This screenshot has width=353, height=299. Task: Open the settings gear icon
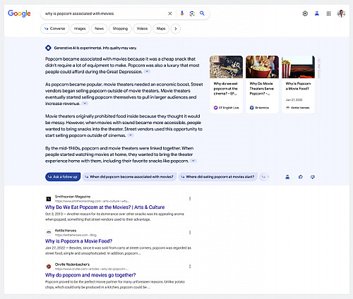pyautogui.click(x=305, y=13)
